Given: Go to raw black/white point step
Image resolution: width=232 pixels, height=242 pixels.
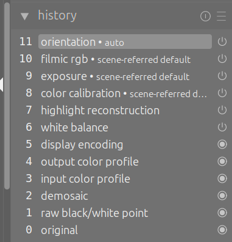Looking at the screenshot, I should [125, 213].
